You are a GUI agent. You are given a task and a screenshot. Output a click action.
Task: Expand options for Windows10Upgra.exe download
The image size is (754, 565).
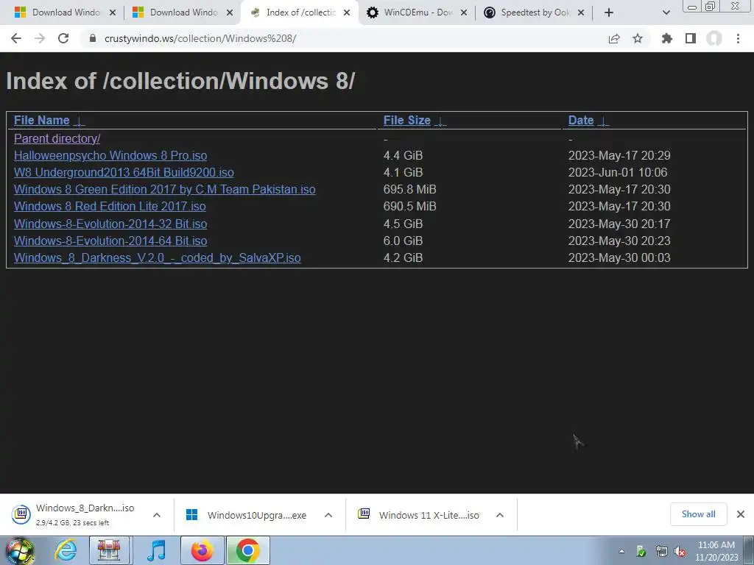pyautogui.click(x=328, y=515)
